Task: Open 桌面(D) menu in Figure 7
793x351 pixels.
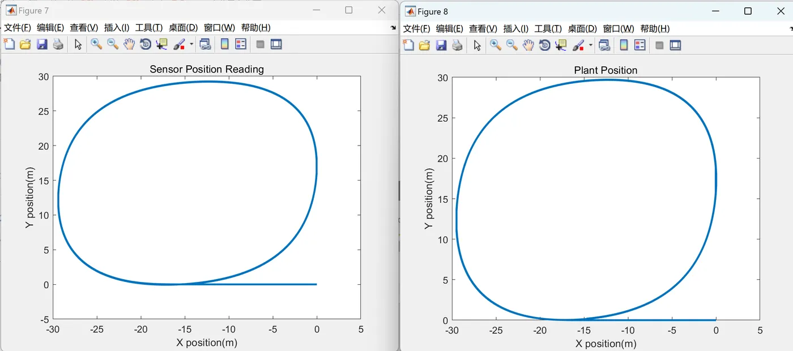Action: [183, 27]
